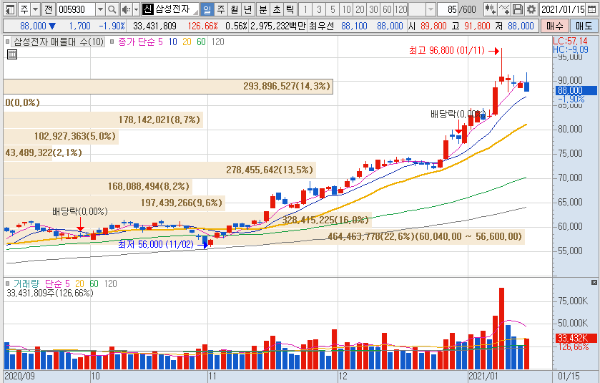Image resolution: width=600 pixels, height=383 pixels.
Task: Click the resize corner of 삼성전자 name box
Action: (x=195, y=12)
